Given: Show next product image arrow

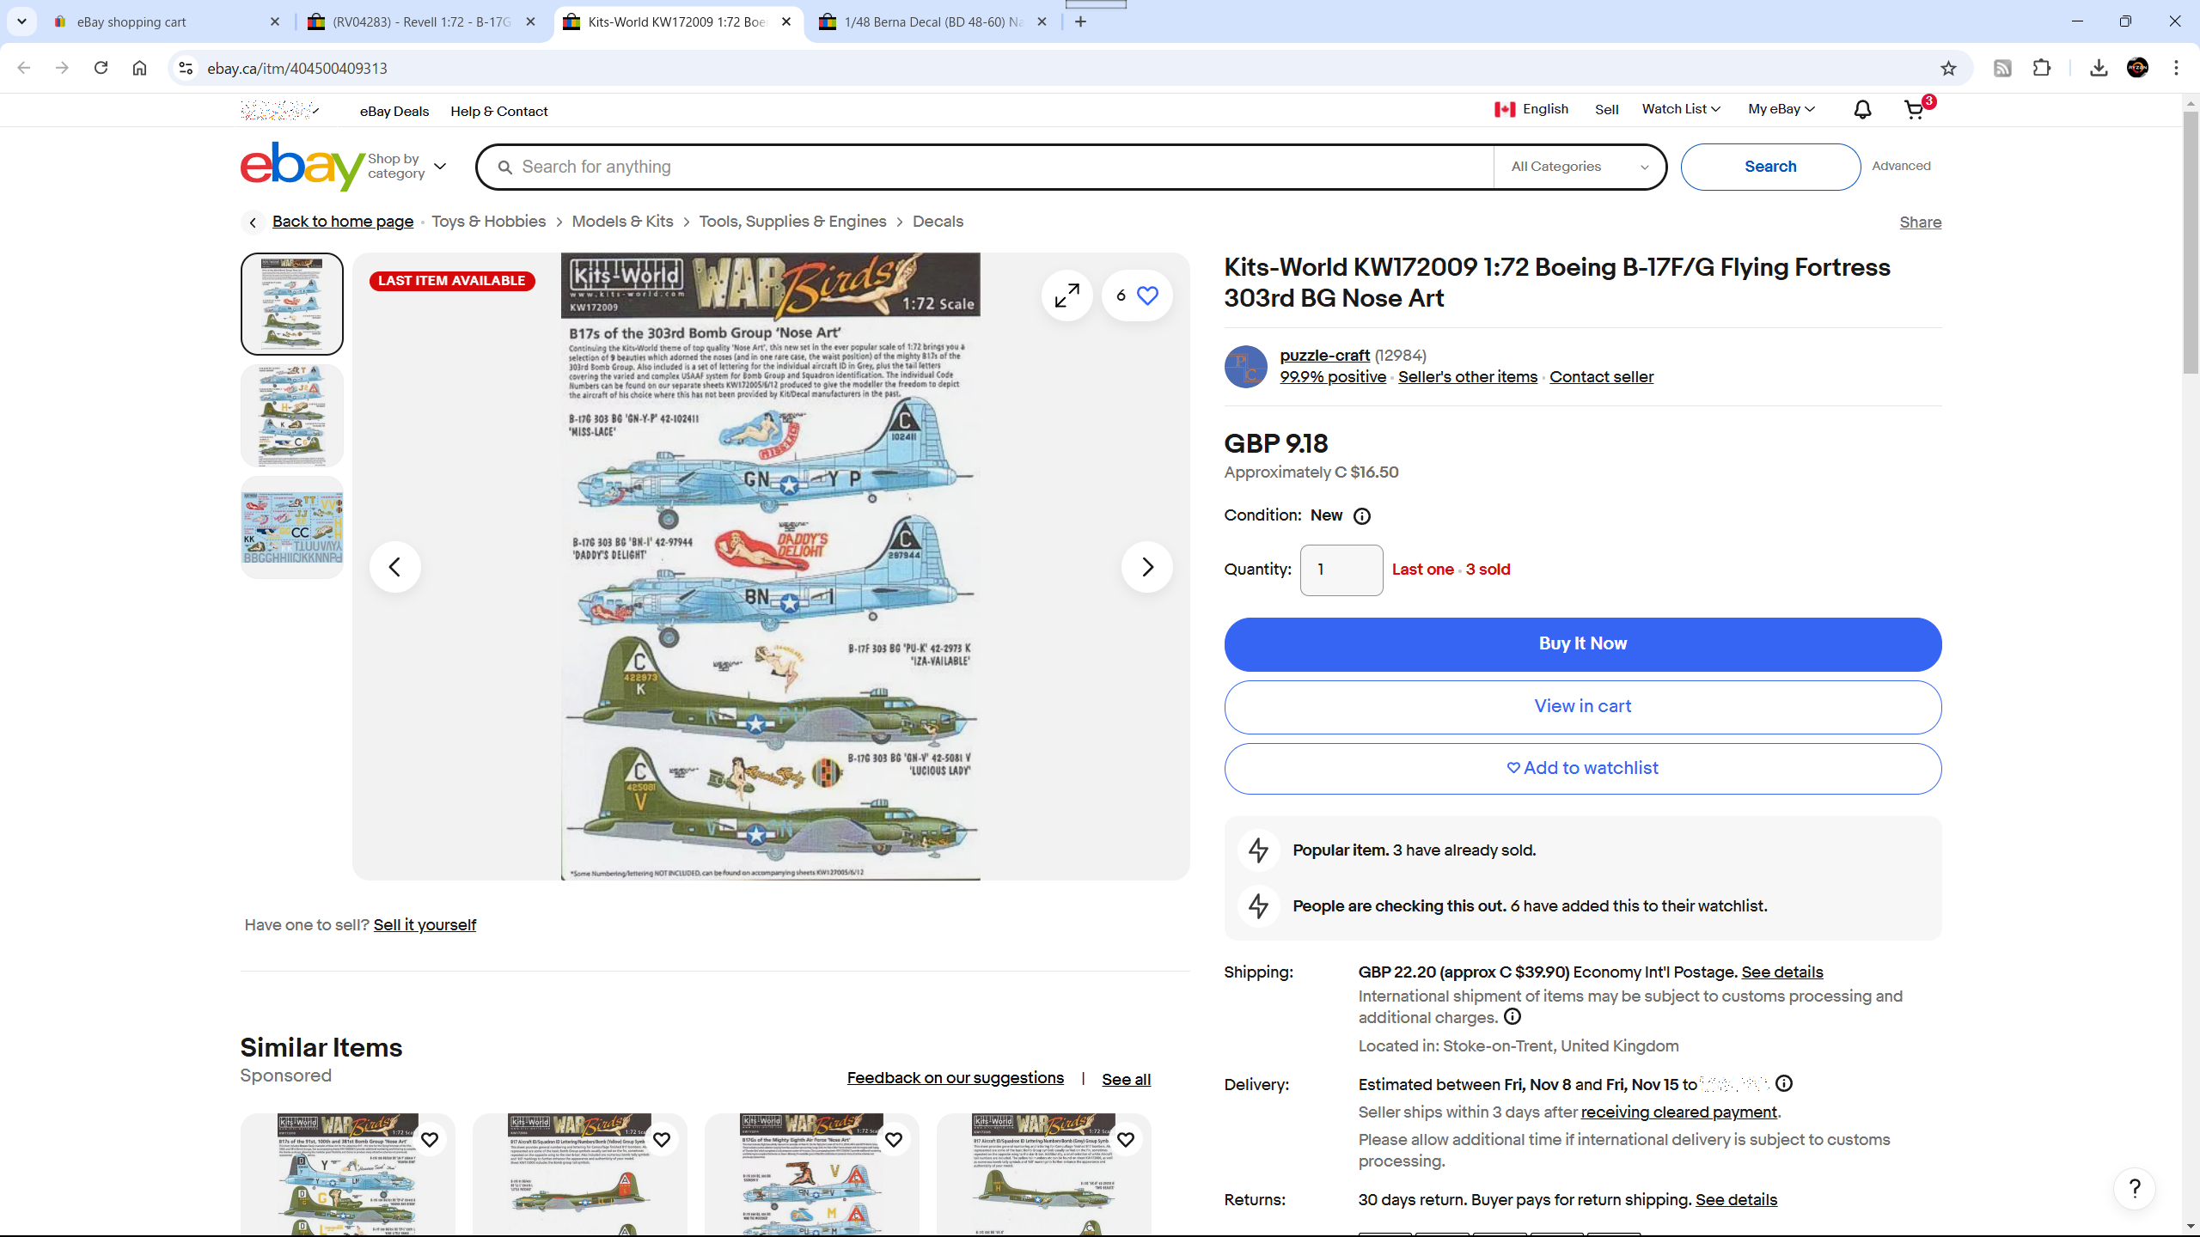Looking at the screenshot, I should pos(1146,567).
